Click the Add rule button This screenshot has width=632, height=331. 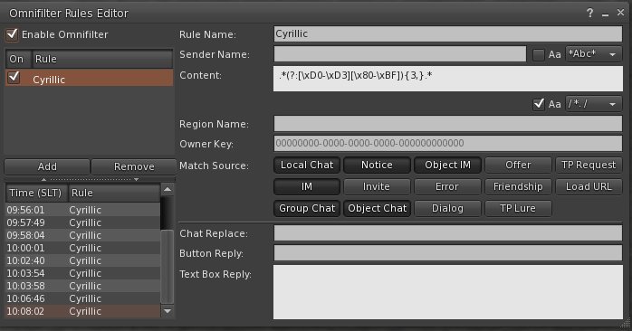click(47, 166)
